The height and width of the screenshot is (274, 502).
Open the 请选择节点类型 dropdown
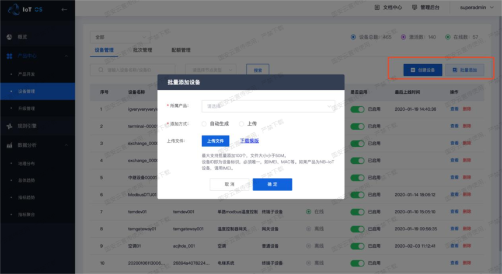(211, 70)
